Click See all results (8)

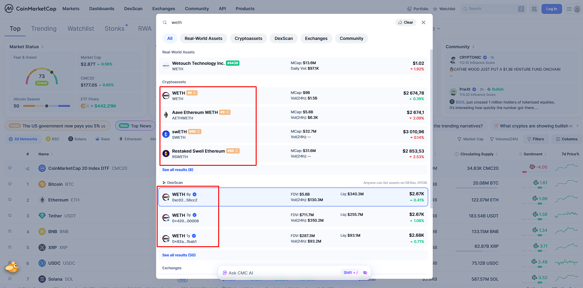[178, 170]
